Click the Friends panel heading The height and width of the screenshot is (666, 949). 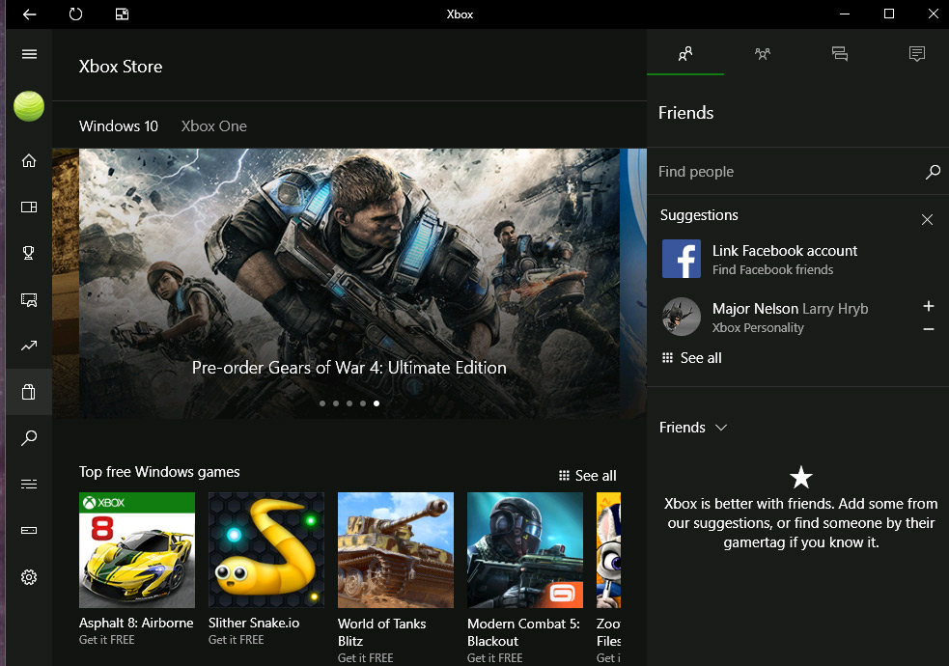point(685,113)
